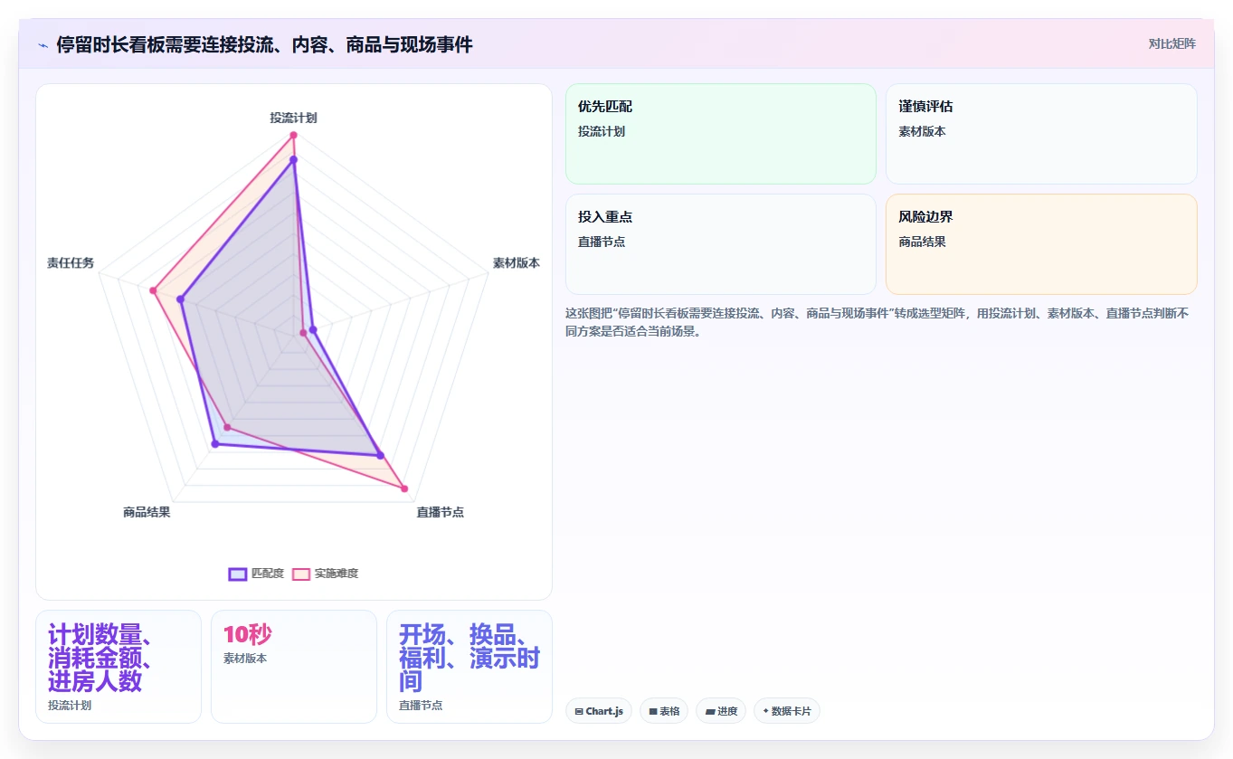Click the purple 匹配度 point on 投流计划 axis
The height and width of the screenshot is (759, 1233).
293,160
